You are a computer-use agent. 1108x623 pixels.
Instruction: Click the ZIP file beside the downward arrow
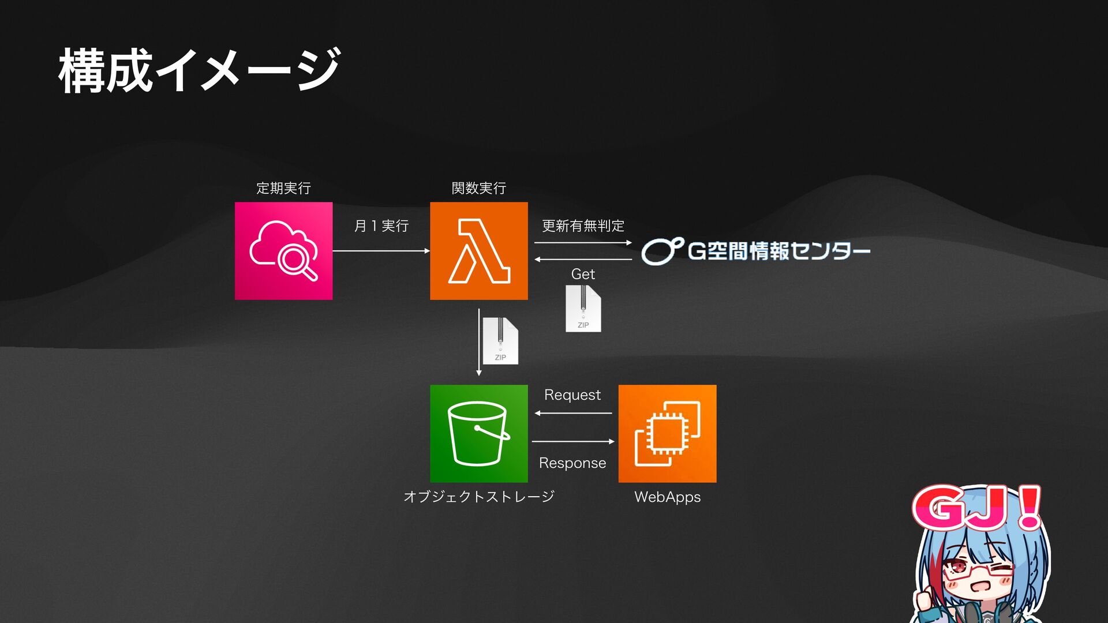click(x=500, y=341)
